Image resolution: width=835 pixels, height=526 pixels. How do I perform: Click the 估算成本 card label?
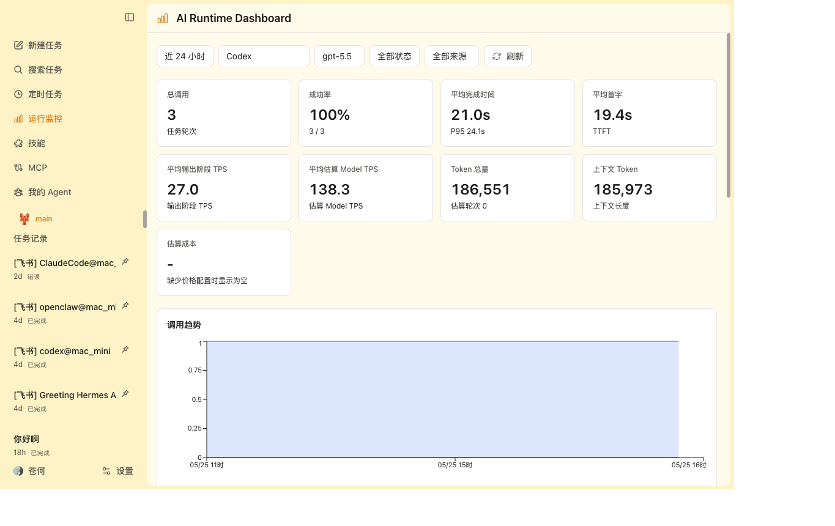[x=182, y=244]
